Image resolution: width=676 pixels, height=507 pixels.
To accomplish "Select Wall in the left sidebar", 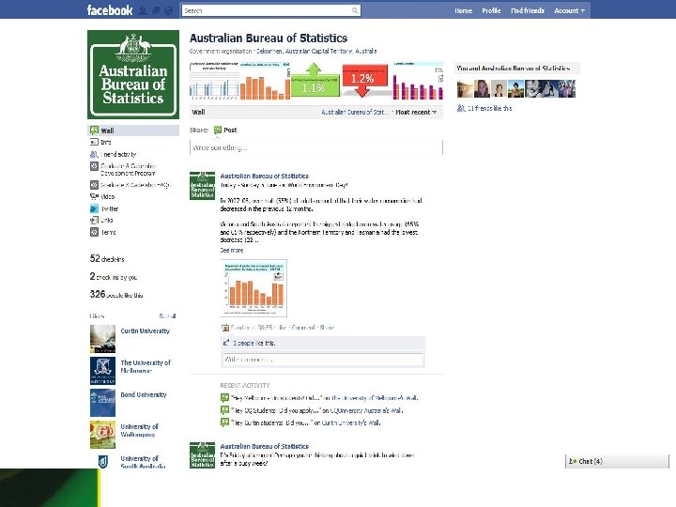I will 133,131.
